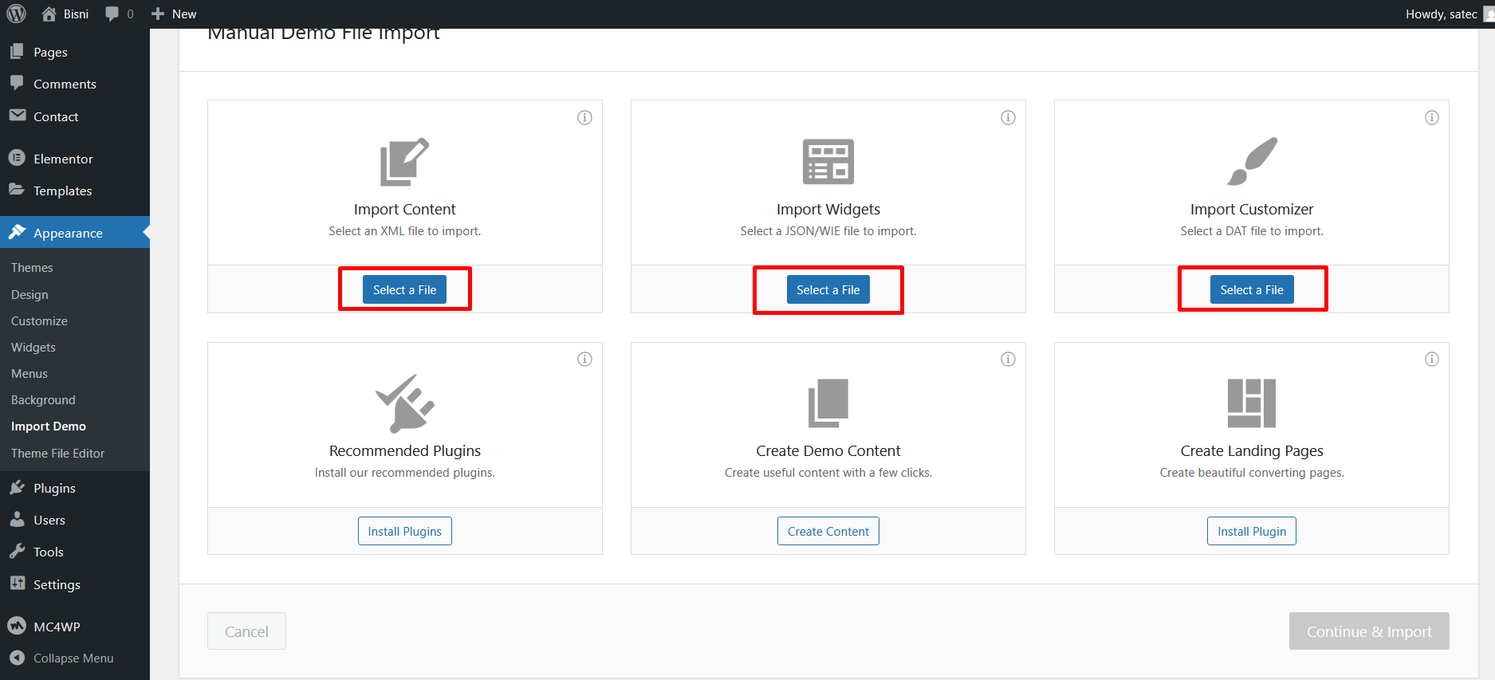Click the Cancel button
The image size is (1495, 680).
point(246,631)
